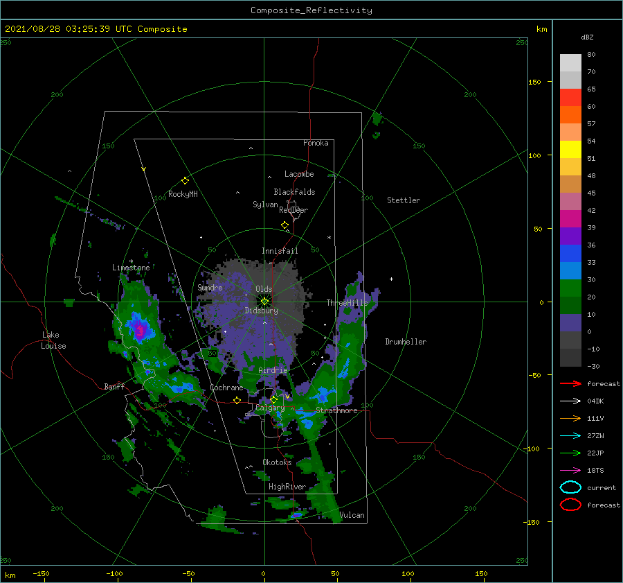The image size is (623, 583).
Task: Click the yellow diamond marker below RedDeer
Action: pyautogui.click(x=285, y=225)
